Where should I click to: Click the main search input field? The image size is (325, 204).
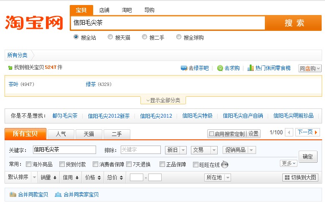168,23
